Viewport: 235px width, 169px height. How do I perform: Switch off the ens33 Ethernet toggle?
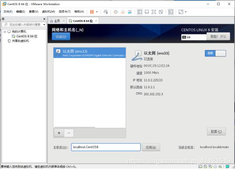[x=215, y=53]
